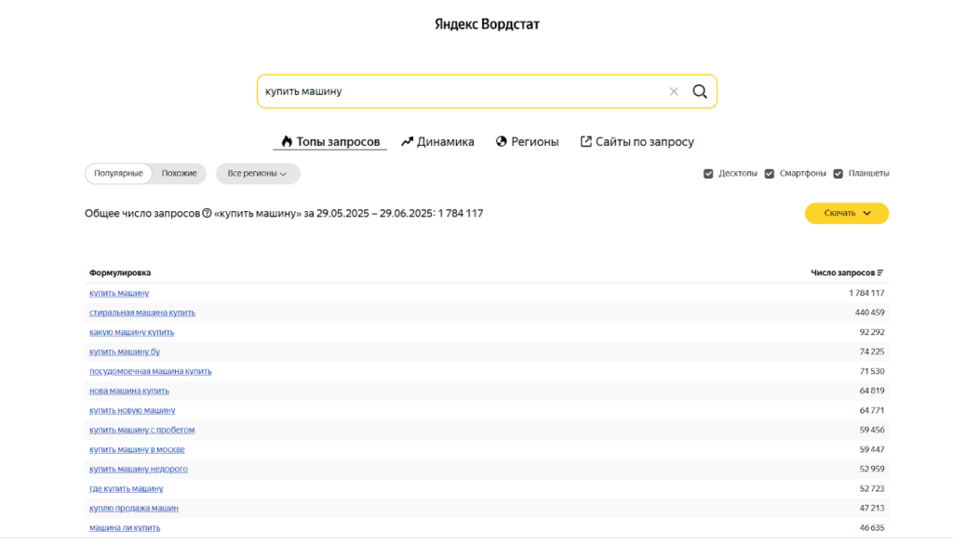Open the Все регионы dropdown
Image resolution: width=953 pixels, height=544 pixels.
coord(258,174)
